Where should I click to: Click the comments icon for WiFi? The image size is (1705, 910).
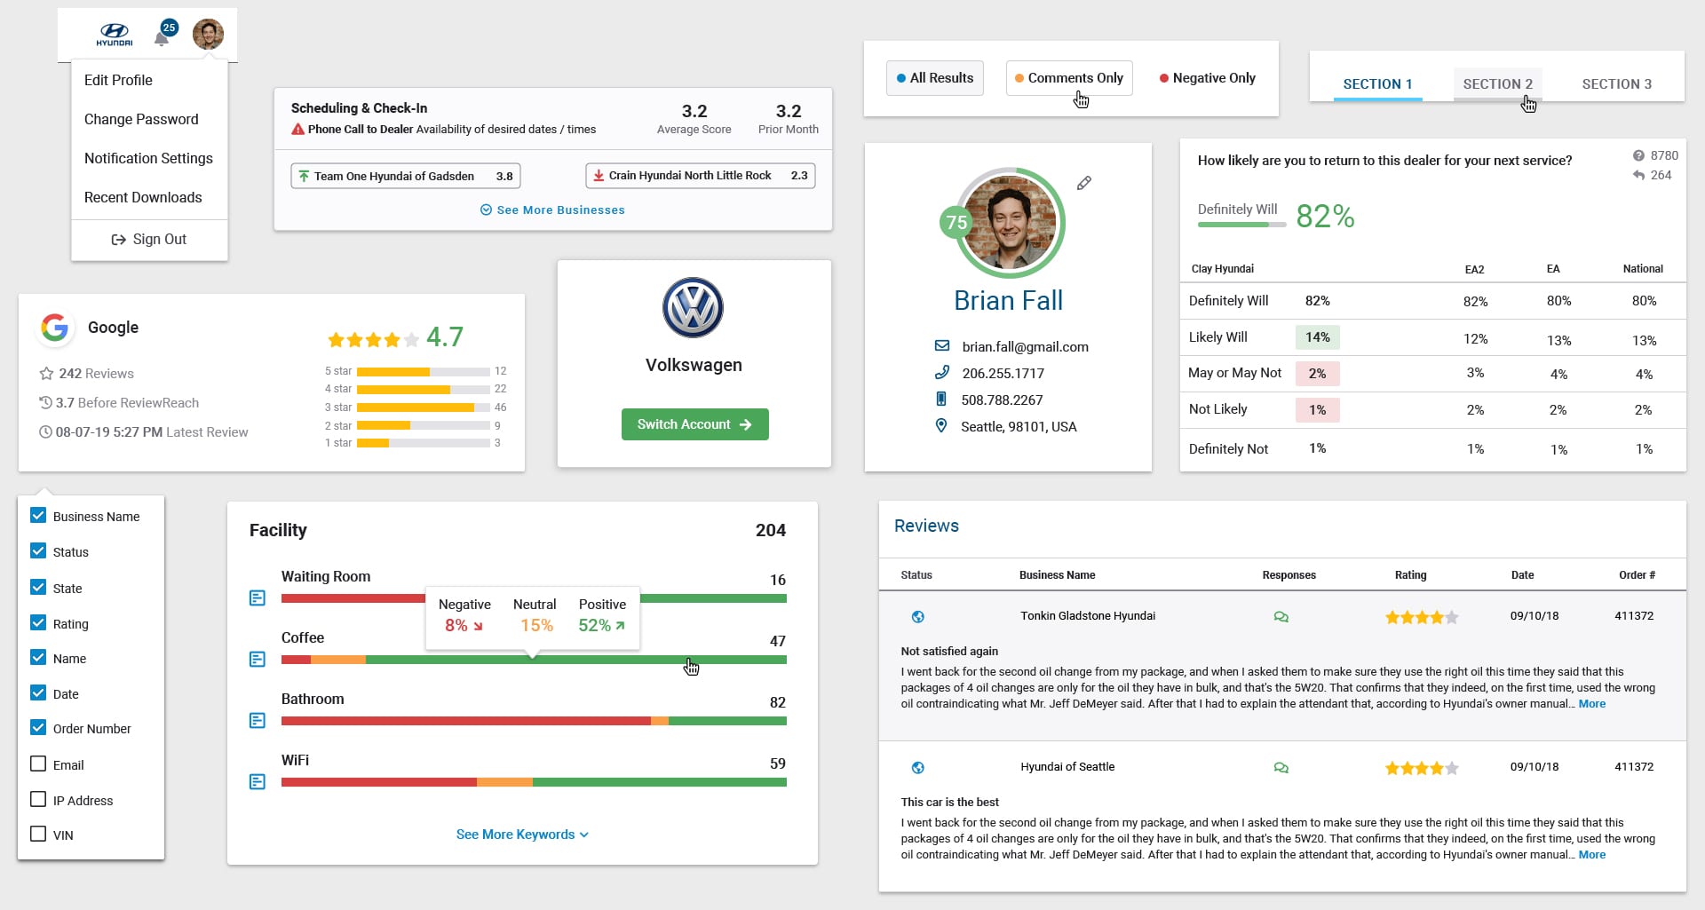click(258, 782)
